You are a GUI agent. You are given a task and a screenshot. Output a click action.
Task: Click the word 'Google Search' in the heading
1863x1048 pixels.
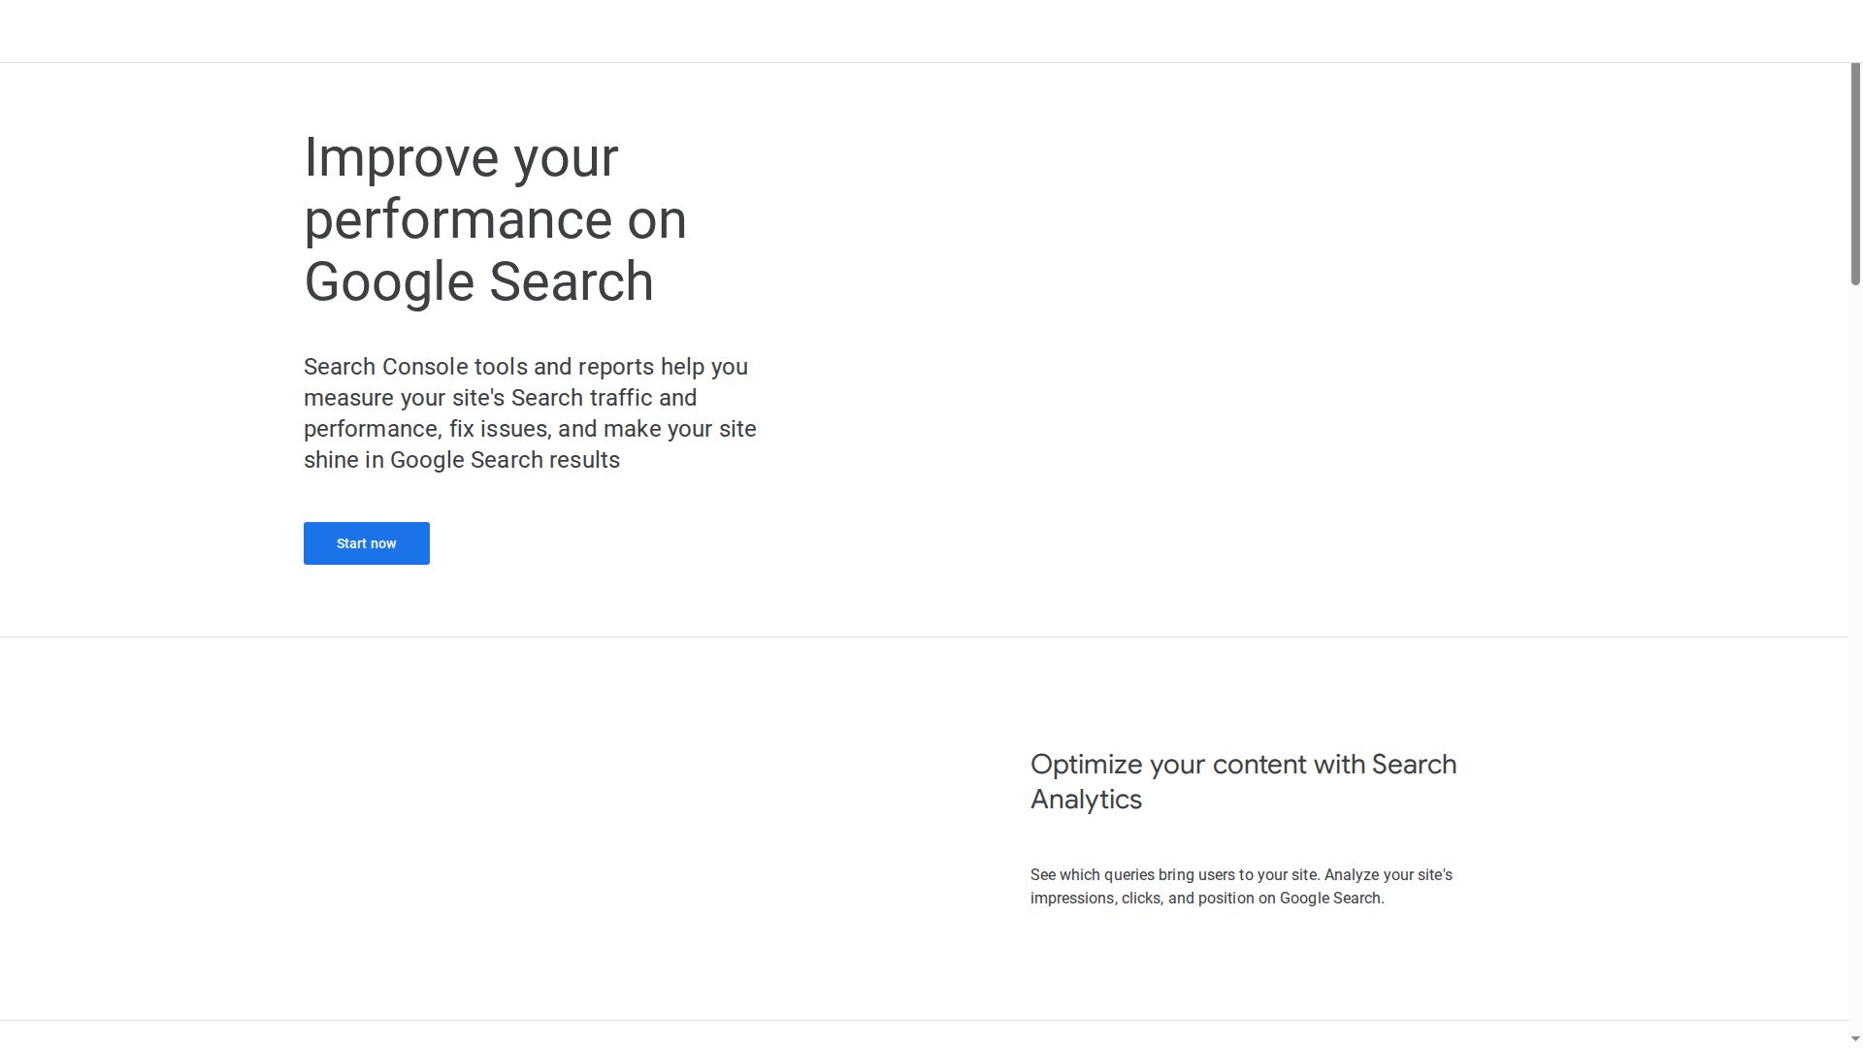[478, 281]
